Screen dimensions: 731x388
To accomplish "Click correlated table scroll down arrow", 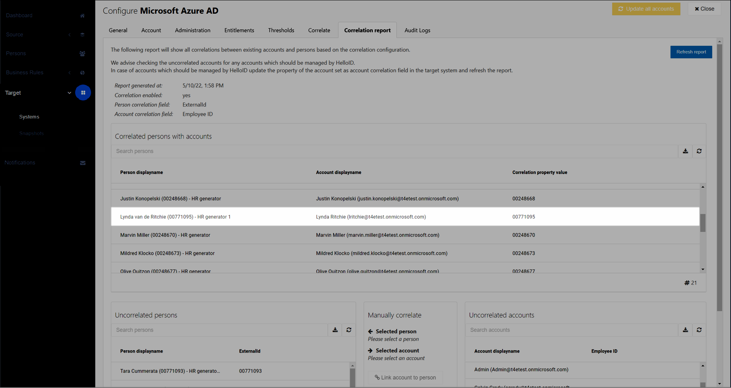I will pyautogui.click(x=703, y=270).
